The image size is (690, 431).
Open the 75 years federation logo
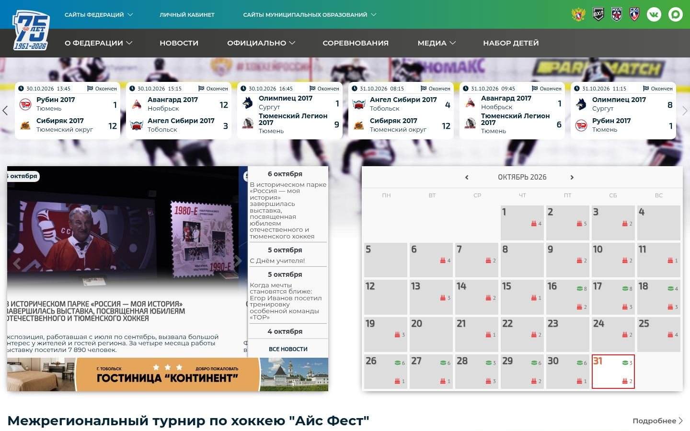click(31, 31)
